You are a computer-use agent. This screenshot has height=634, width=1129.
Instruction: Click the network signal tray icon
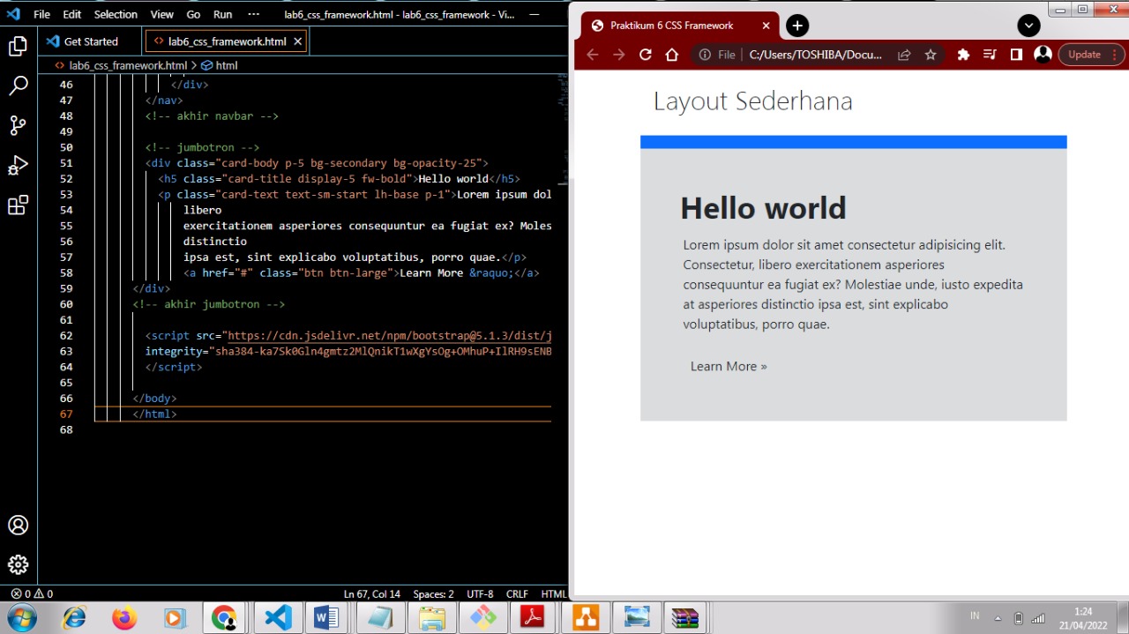click(1038, 618)
